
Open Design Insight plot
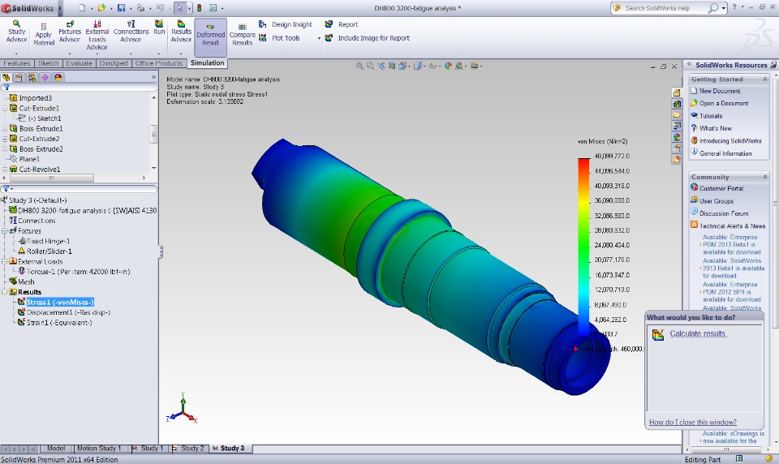286,24
